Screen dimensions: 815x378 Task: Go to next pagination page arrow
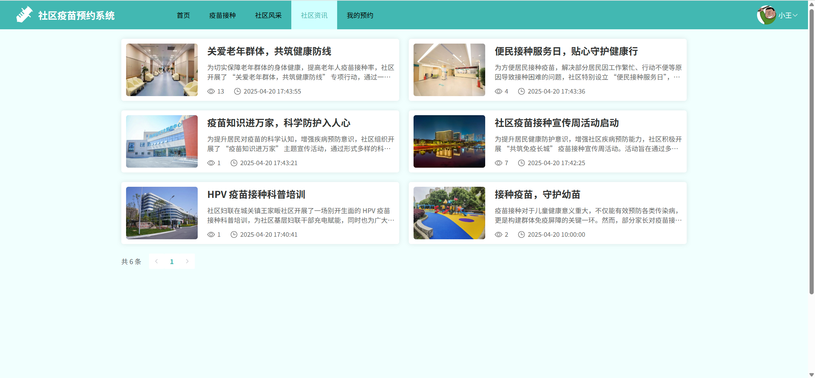(x=187, y=261)
